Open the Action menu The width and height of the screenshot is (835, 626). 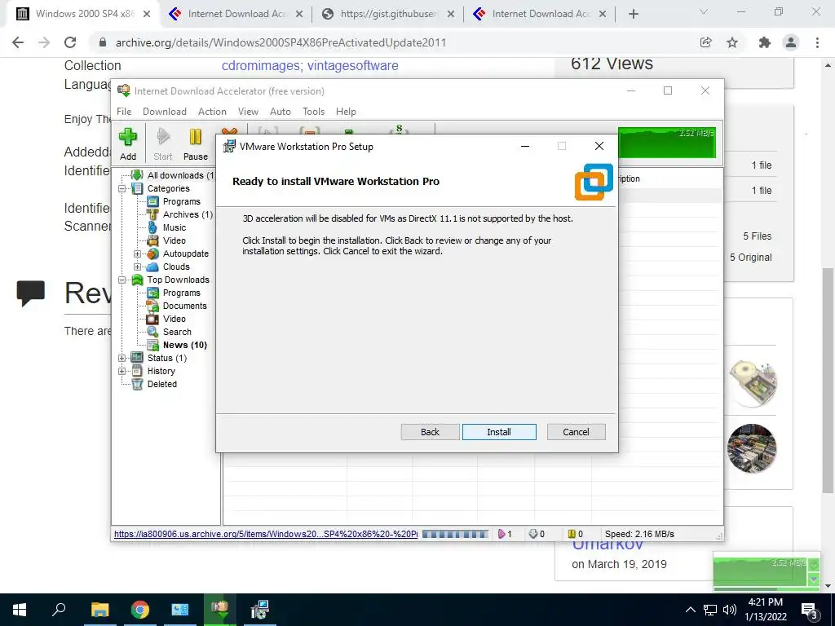212,111
